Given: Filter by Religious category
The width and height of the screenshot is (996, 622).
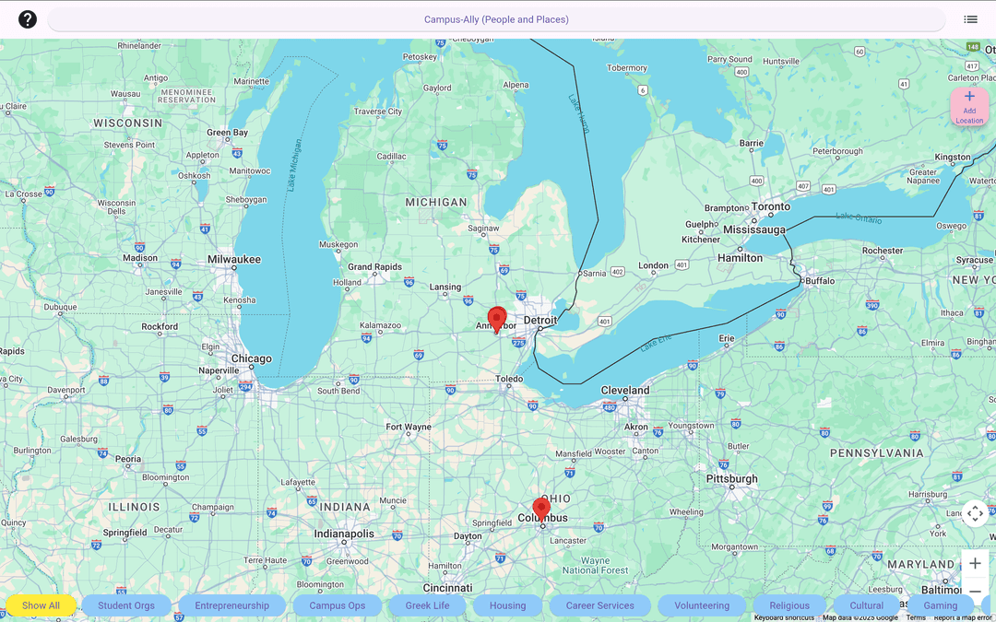Looking at the screenshot, I should [789, 605].
